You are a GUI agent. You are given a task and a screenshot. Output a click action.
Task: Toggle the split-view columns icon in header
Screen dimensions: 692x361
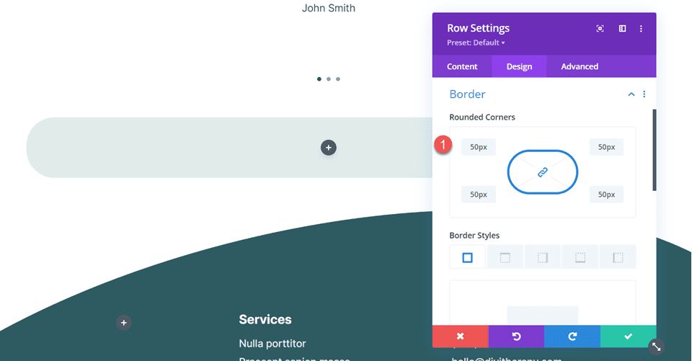click(622, 29)
